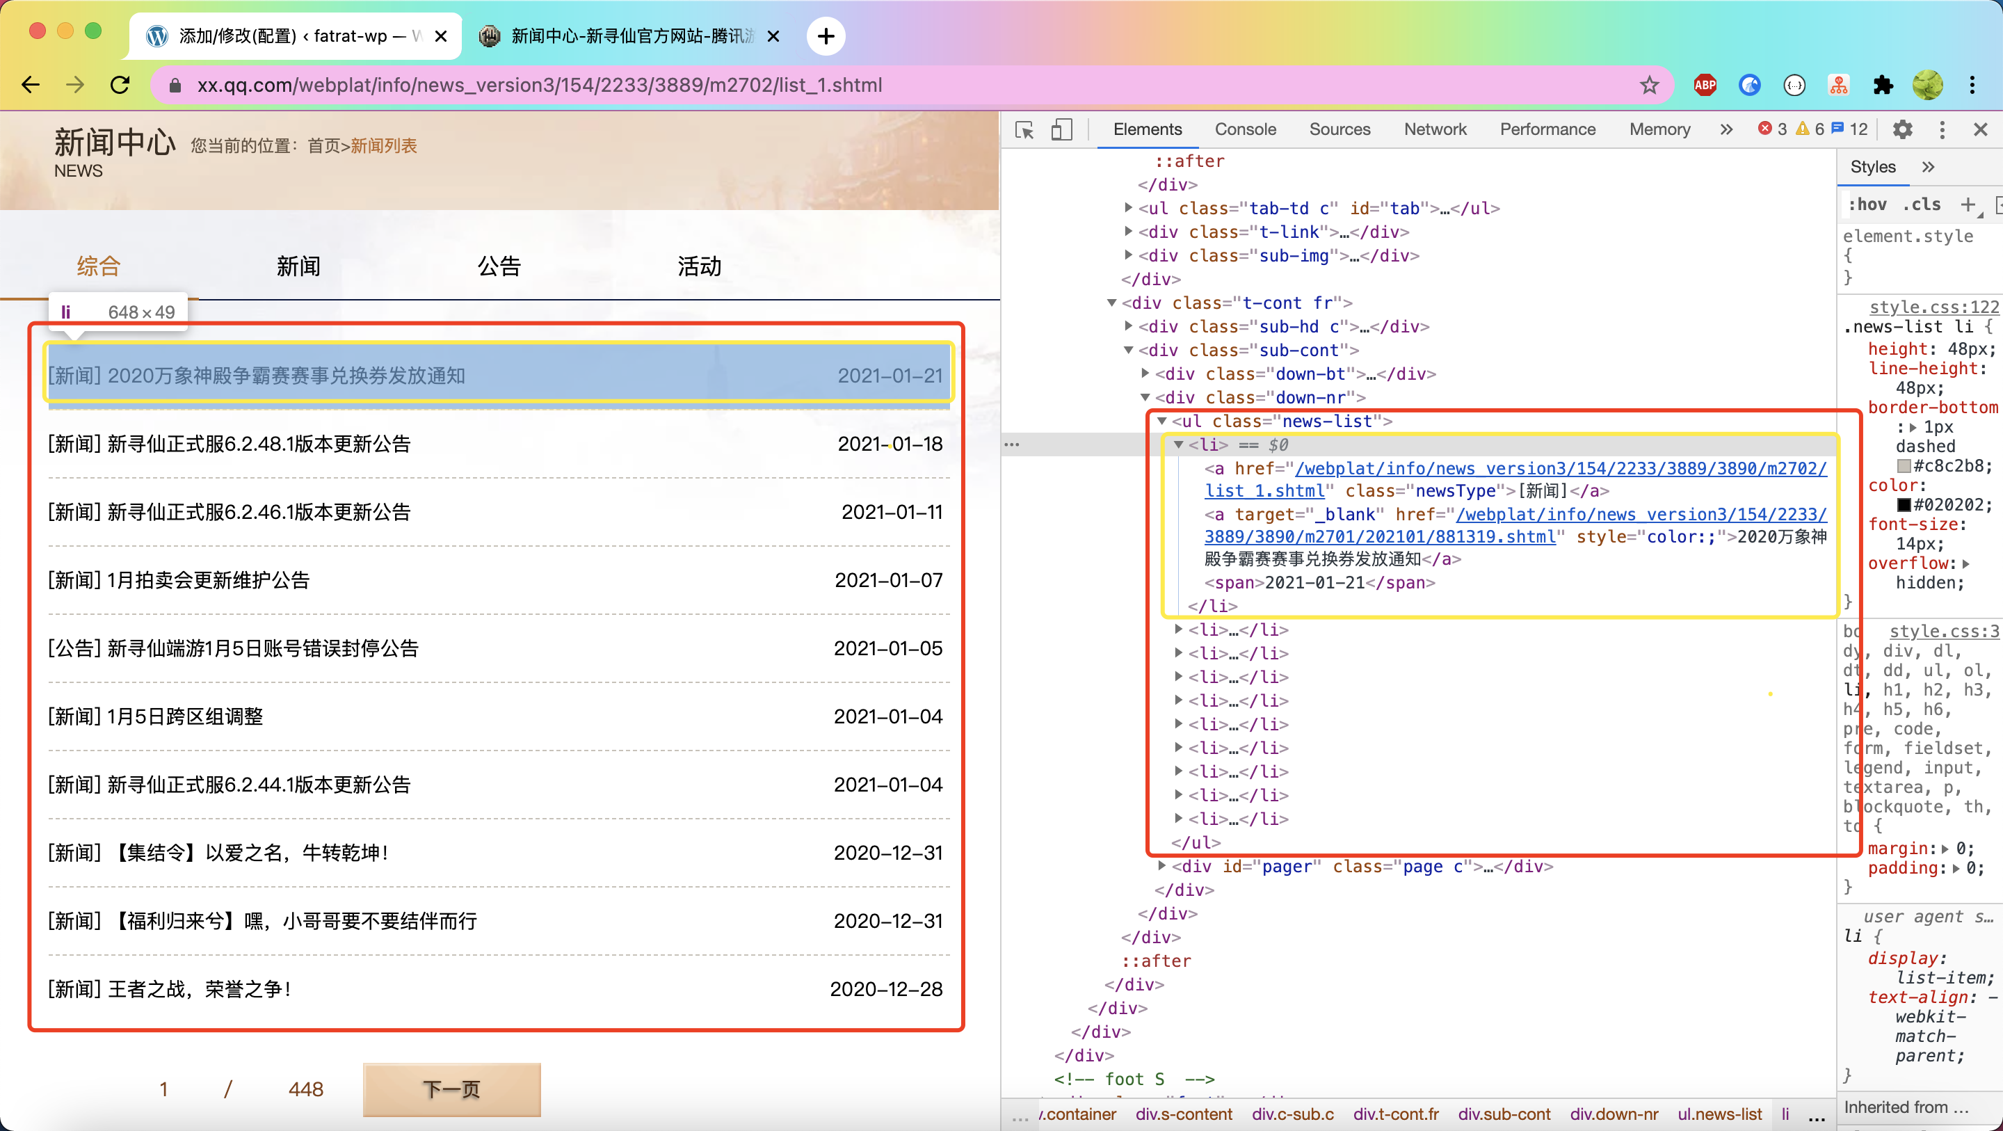Open the ABP adblock extension
Viewport: 2003px width, 1131px height.
1705,85
